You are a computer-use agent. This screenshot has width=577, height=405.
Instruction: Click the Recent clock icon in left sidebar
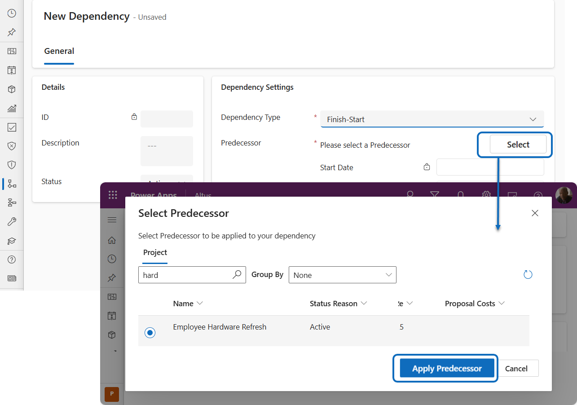12,13
